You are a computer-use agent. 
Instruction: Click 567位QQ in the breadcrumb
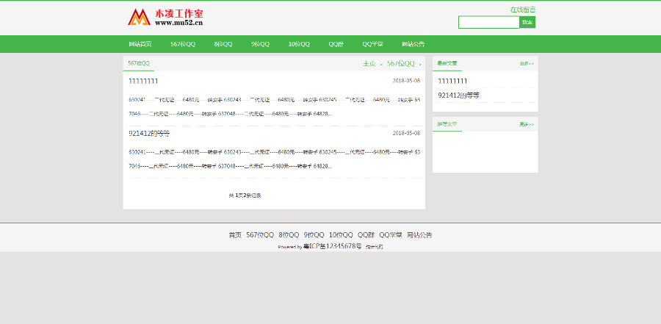[401, 64]
